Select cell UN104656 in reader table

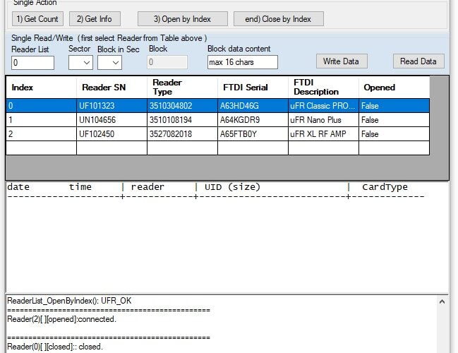click(x=112, y=120)
